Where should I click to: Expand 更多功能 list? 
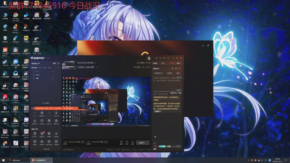point(46,149)
